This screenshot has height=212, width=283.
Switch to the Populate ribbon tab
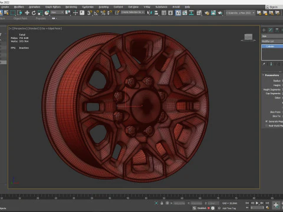tap(41, 18)
